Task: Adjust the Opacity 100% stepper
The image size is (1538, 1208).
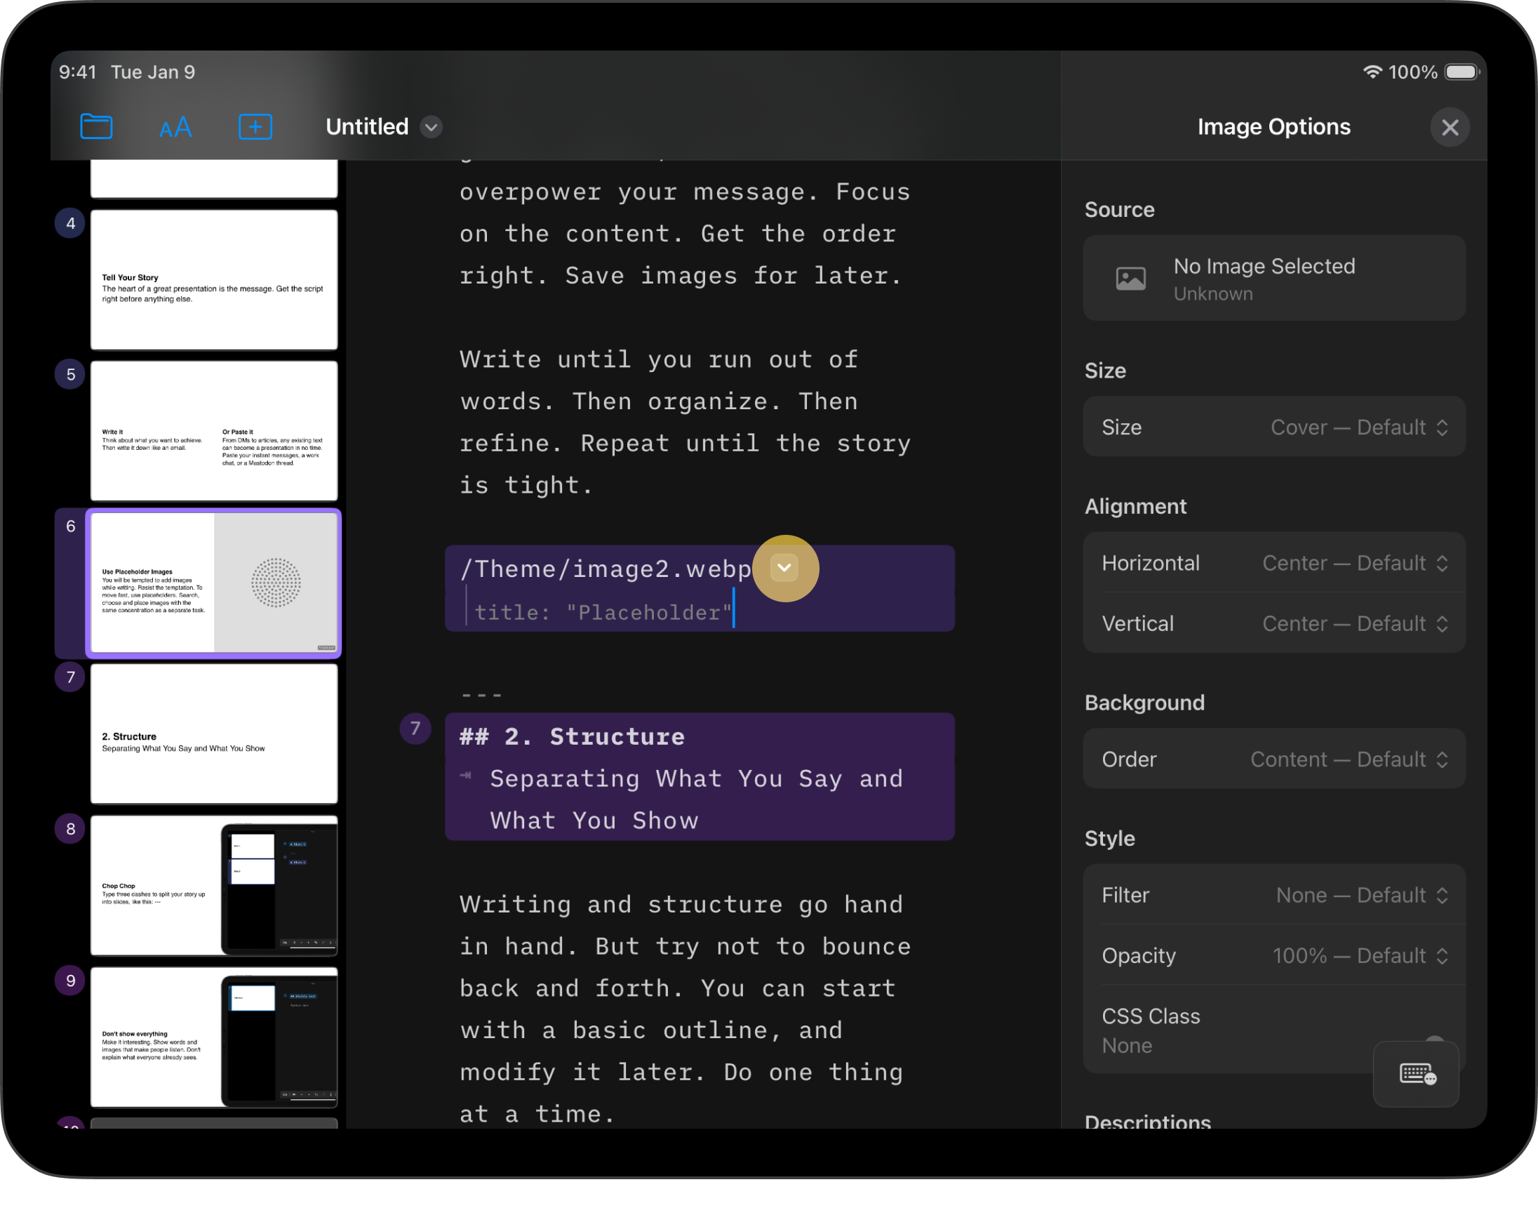Action: pyautogui.click(x=1360, y=955)
